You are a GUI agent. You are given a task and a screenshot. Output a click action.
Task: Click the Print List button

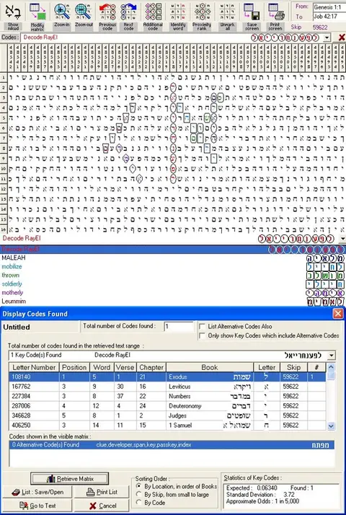pyautogui.click(x=102, y=492)
